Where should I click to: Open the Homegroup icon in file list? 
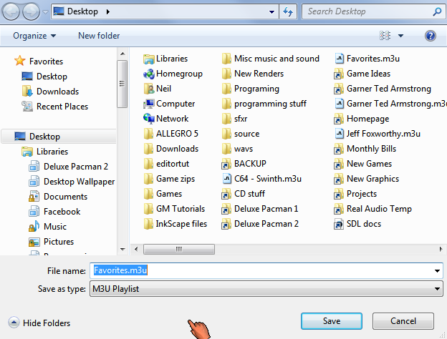149,74
